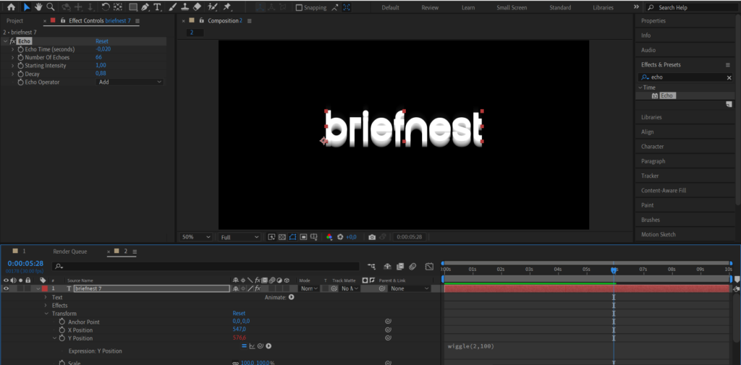
Task: Click the Graph Editor icon
Action: pyautogui.click(x=429, y=267)
